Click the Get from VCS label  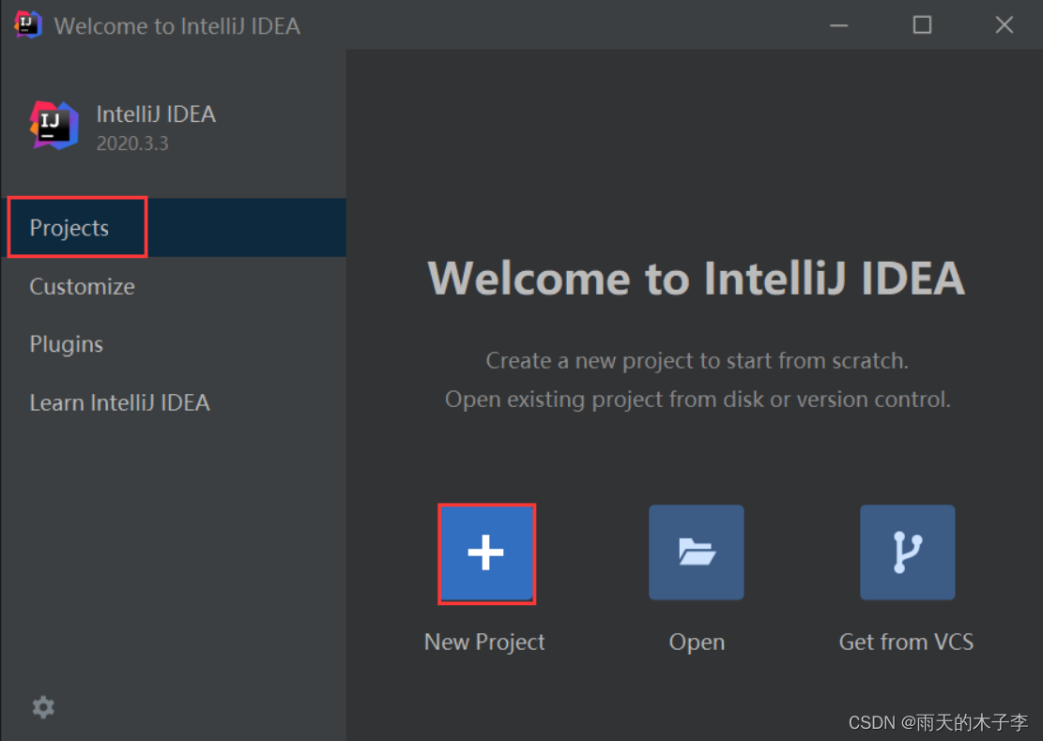(x=907, y=642)
